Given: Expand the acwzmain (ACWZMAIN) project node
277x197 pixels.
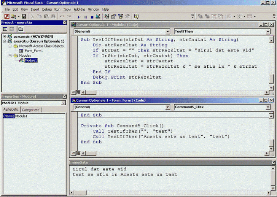Looking at the screenshot, I should coord(5,37).
